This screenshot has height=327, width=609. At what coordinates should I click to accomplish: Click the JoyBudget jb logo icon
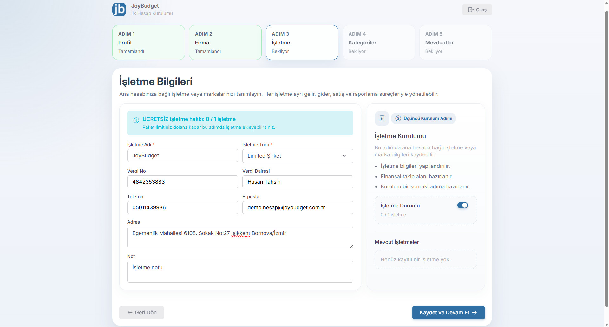119,9
